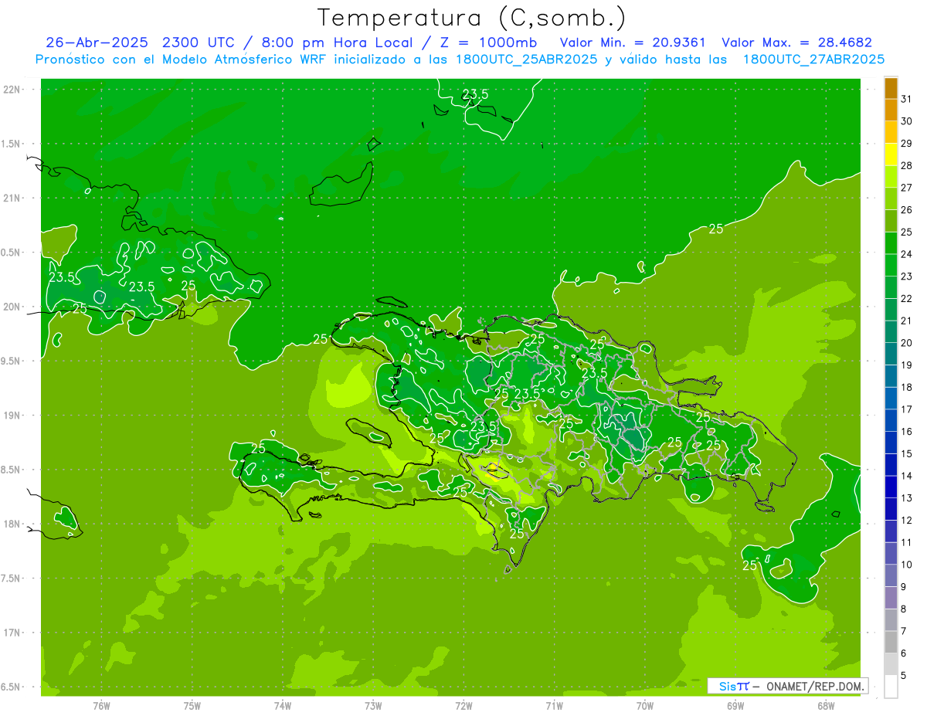Click the '18N' latitude axis label
This screenshot has width=927, height=716.
click(x=12, y=524)
